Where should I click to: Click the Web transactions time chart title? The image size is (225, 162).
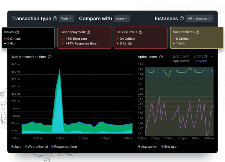(x=29, y=57)
